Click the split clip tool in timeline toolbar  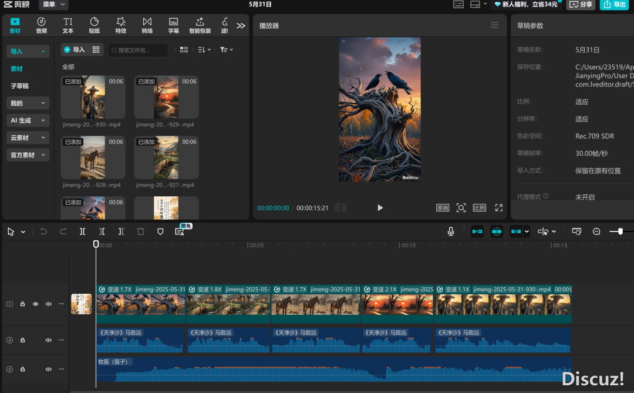[x=83, y=231]
